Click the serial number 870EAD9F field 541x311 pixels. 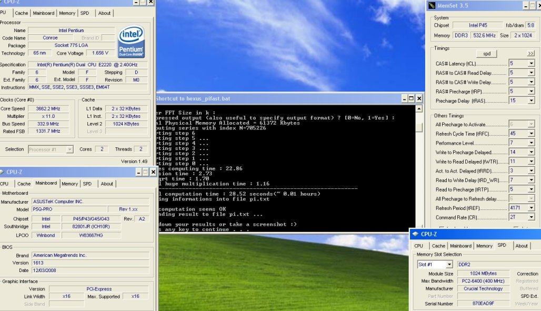pyautogui.click(x=483, y=304)
